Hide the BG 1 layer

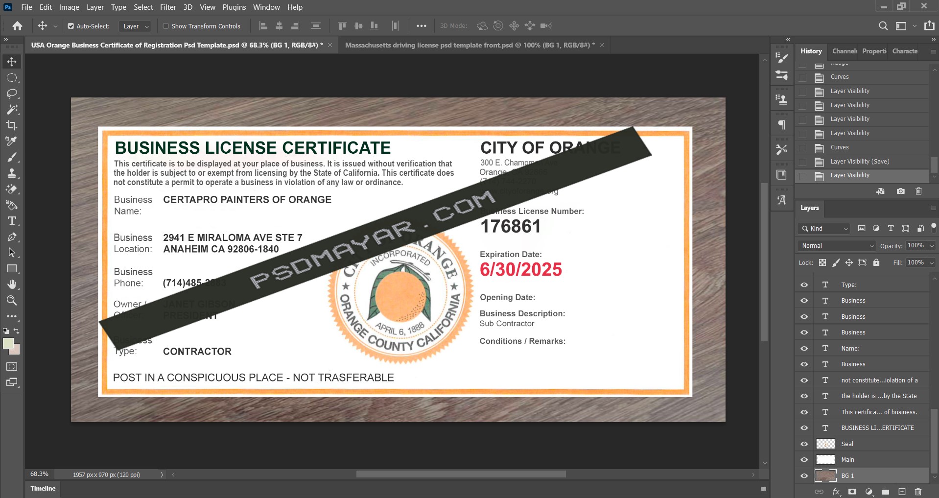point(804,475)
